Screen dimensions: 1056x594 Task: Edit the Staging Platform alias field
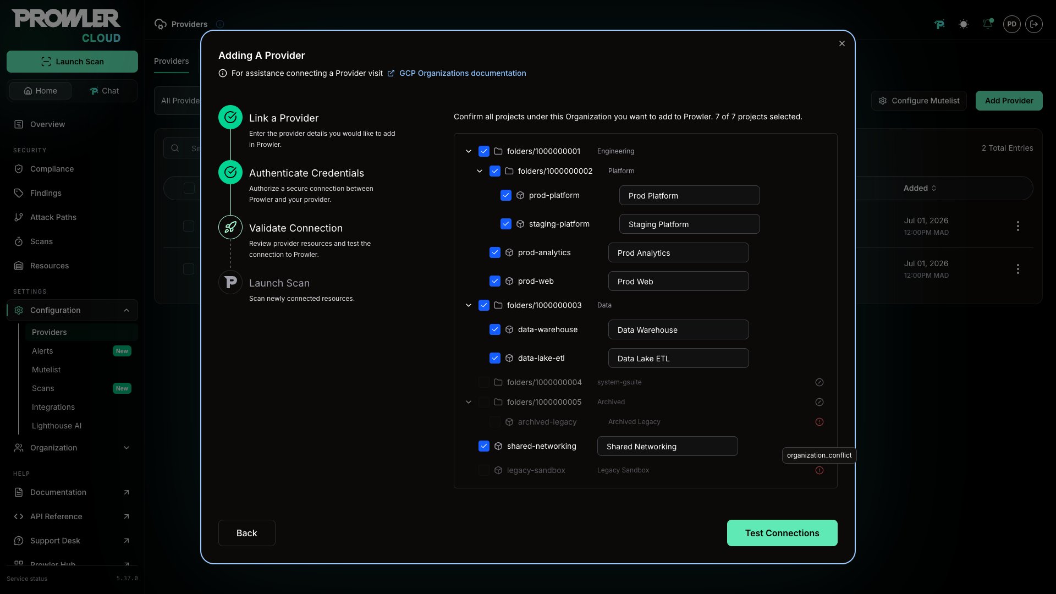coord(689,224)
